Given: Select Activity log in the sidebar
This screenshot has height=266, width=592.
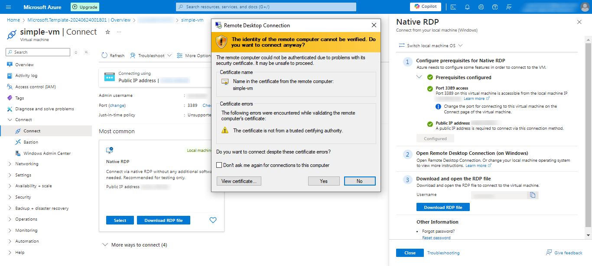Looking at the screenshot, I should pyautogui.click(x=26, y=76).
